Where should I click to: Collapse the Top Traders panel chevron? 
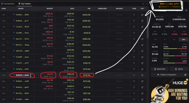tap(147, 4)
